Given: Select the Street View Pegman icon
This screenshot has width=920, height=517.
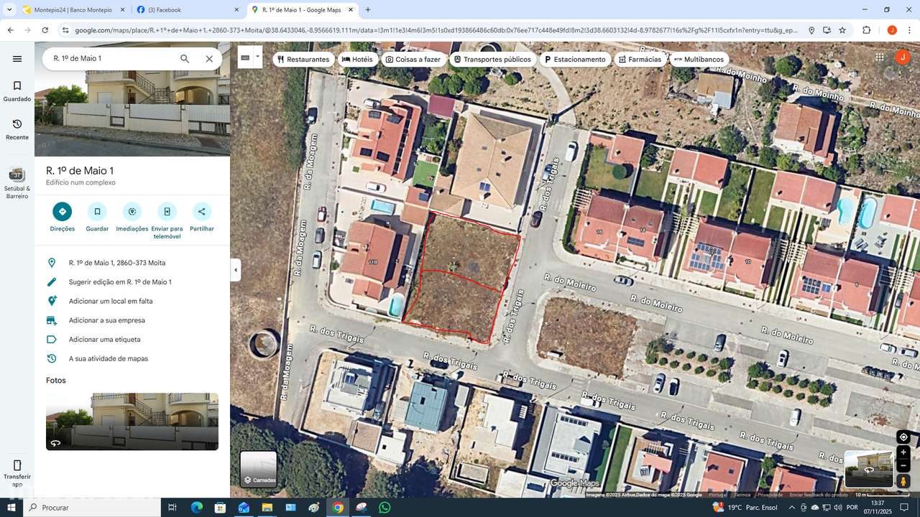Looking at the screenshot, I should pyautogui.click(x=903, y=481).
